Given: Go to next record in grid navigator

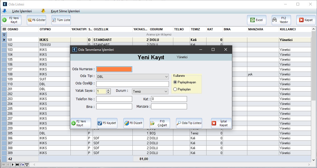Looking at the screenshot, I should click(x=13, y=164).
